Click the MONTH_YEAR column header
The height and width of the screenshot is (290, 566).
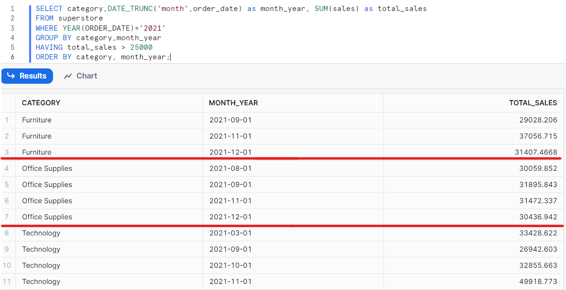point(234,103)
